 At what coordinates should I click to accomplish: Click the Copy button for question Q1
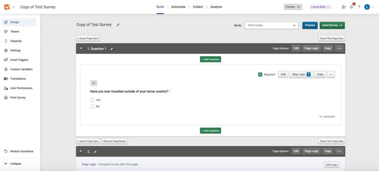pyautogui.click(x=320, y=75)
